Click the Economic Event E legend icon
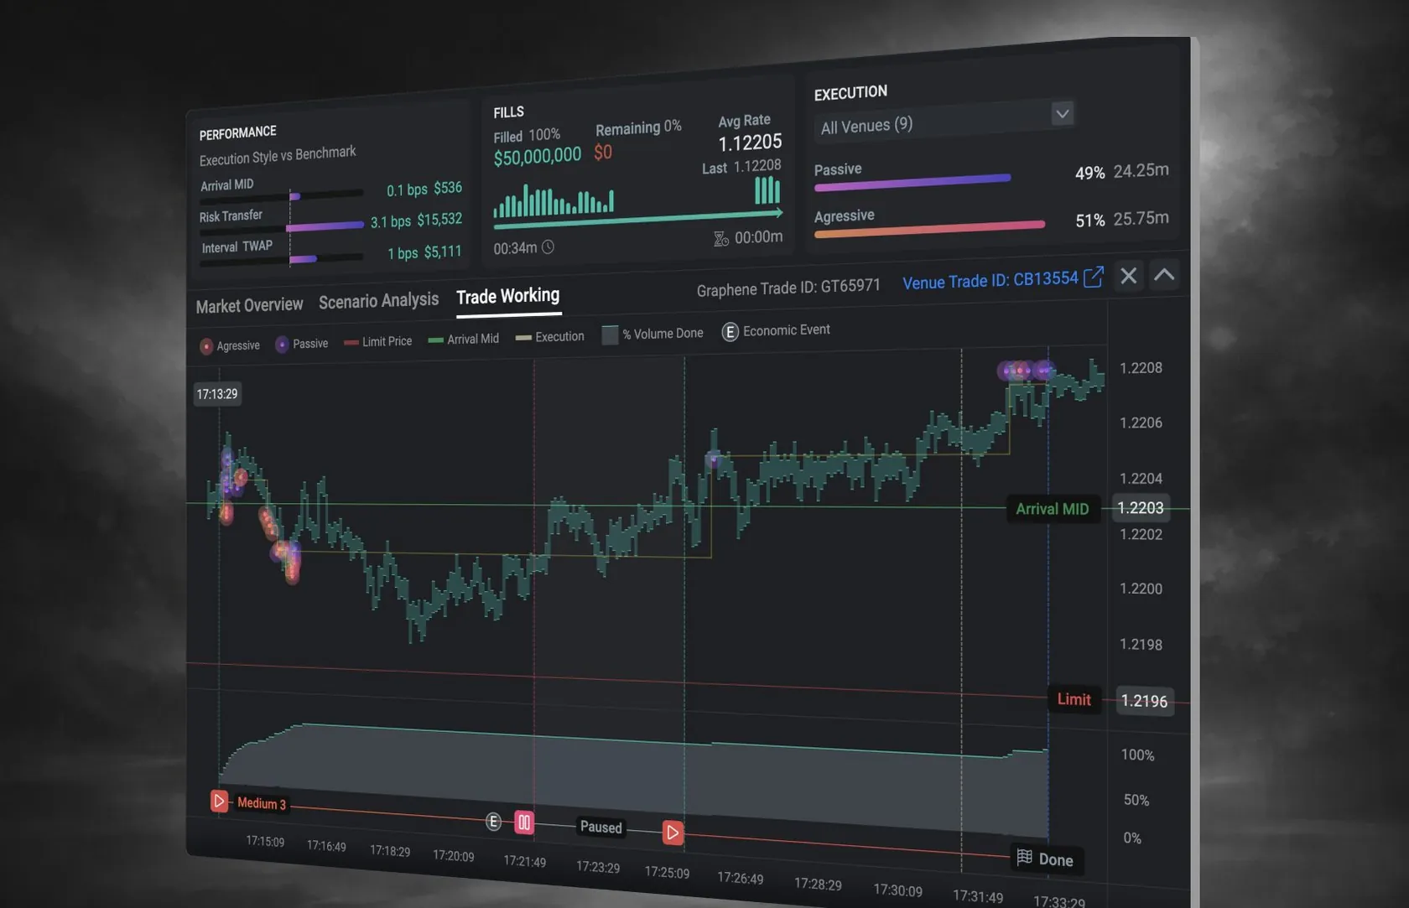 point(730,332)
